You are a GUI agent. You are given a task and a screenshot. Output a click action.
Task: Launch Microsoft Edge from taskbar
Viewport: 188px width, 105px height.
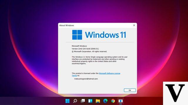(105, 101)
